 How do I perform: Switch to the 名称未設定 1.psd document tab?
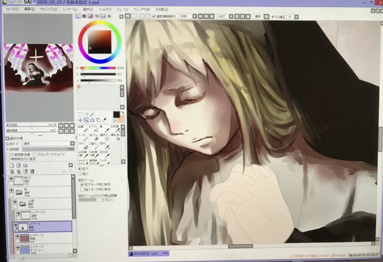149,254
